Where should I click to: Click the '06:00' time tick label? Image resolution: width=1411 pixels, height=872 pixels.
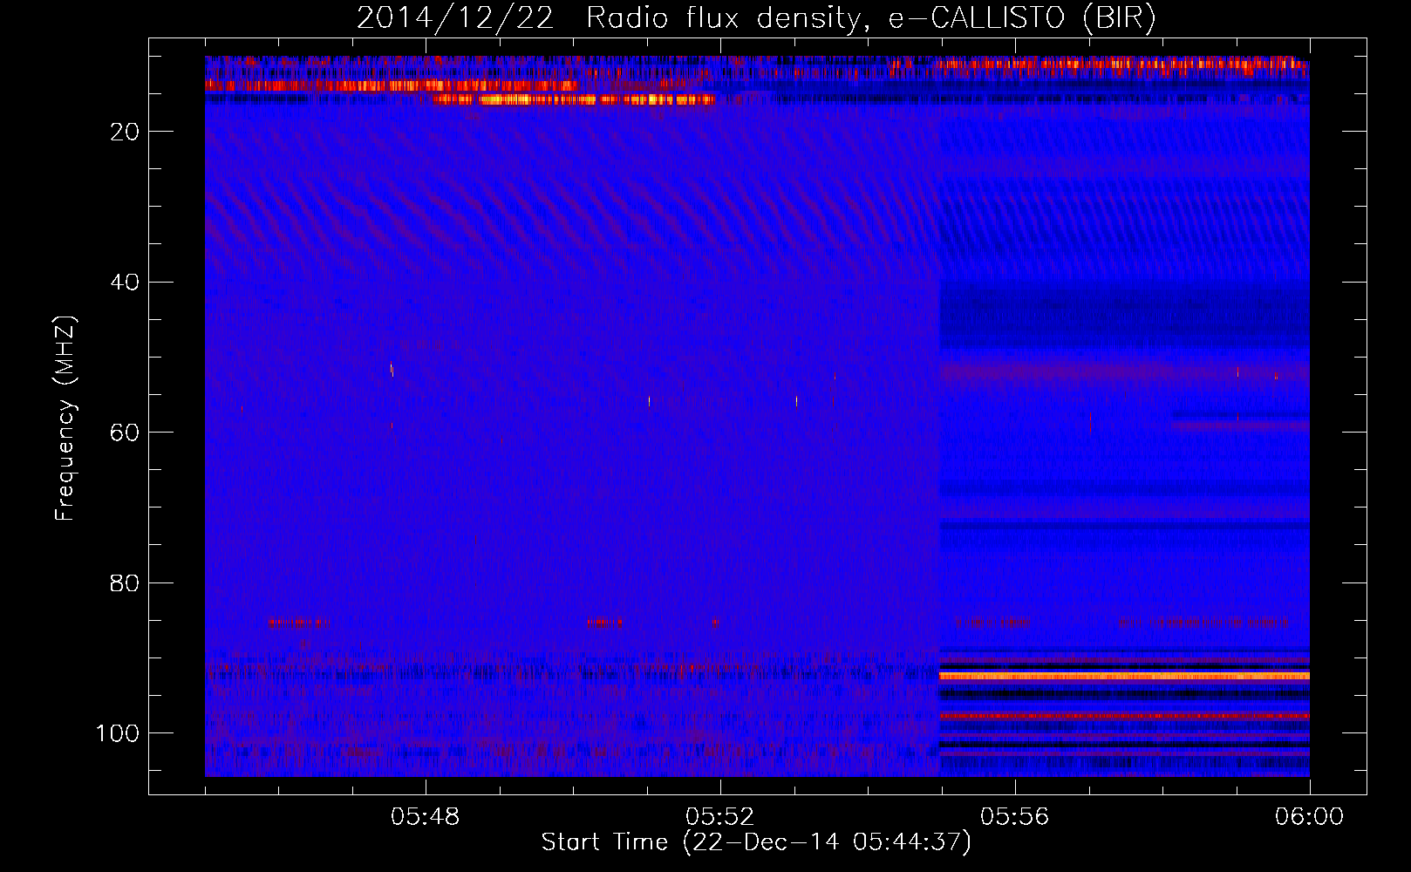(x=1309, y=817)
